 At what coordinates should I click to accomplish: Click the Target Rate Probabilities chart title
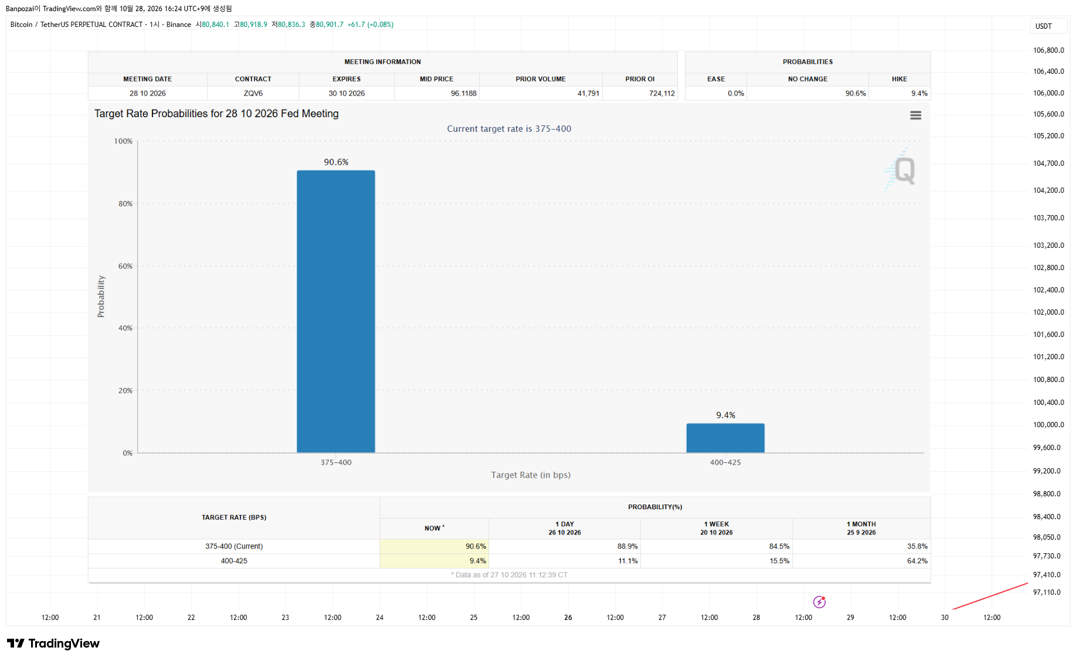coord(216,114)
